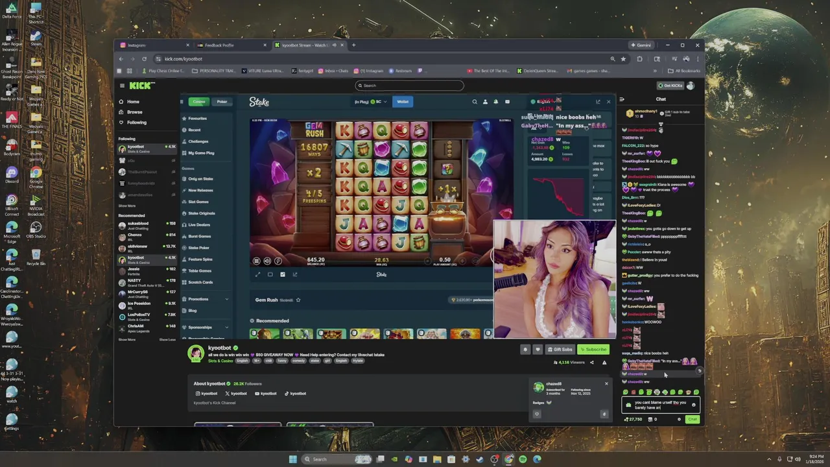The image size is (830, 467).
Task: Click the KICK logo
Action: 141,86
